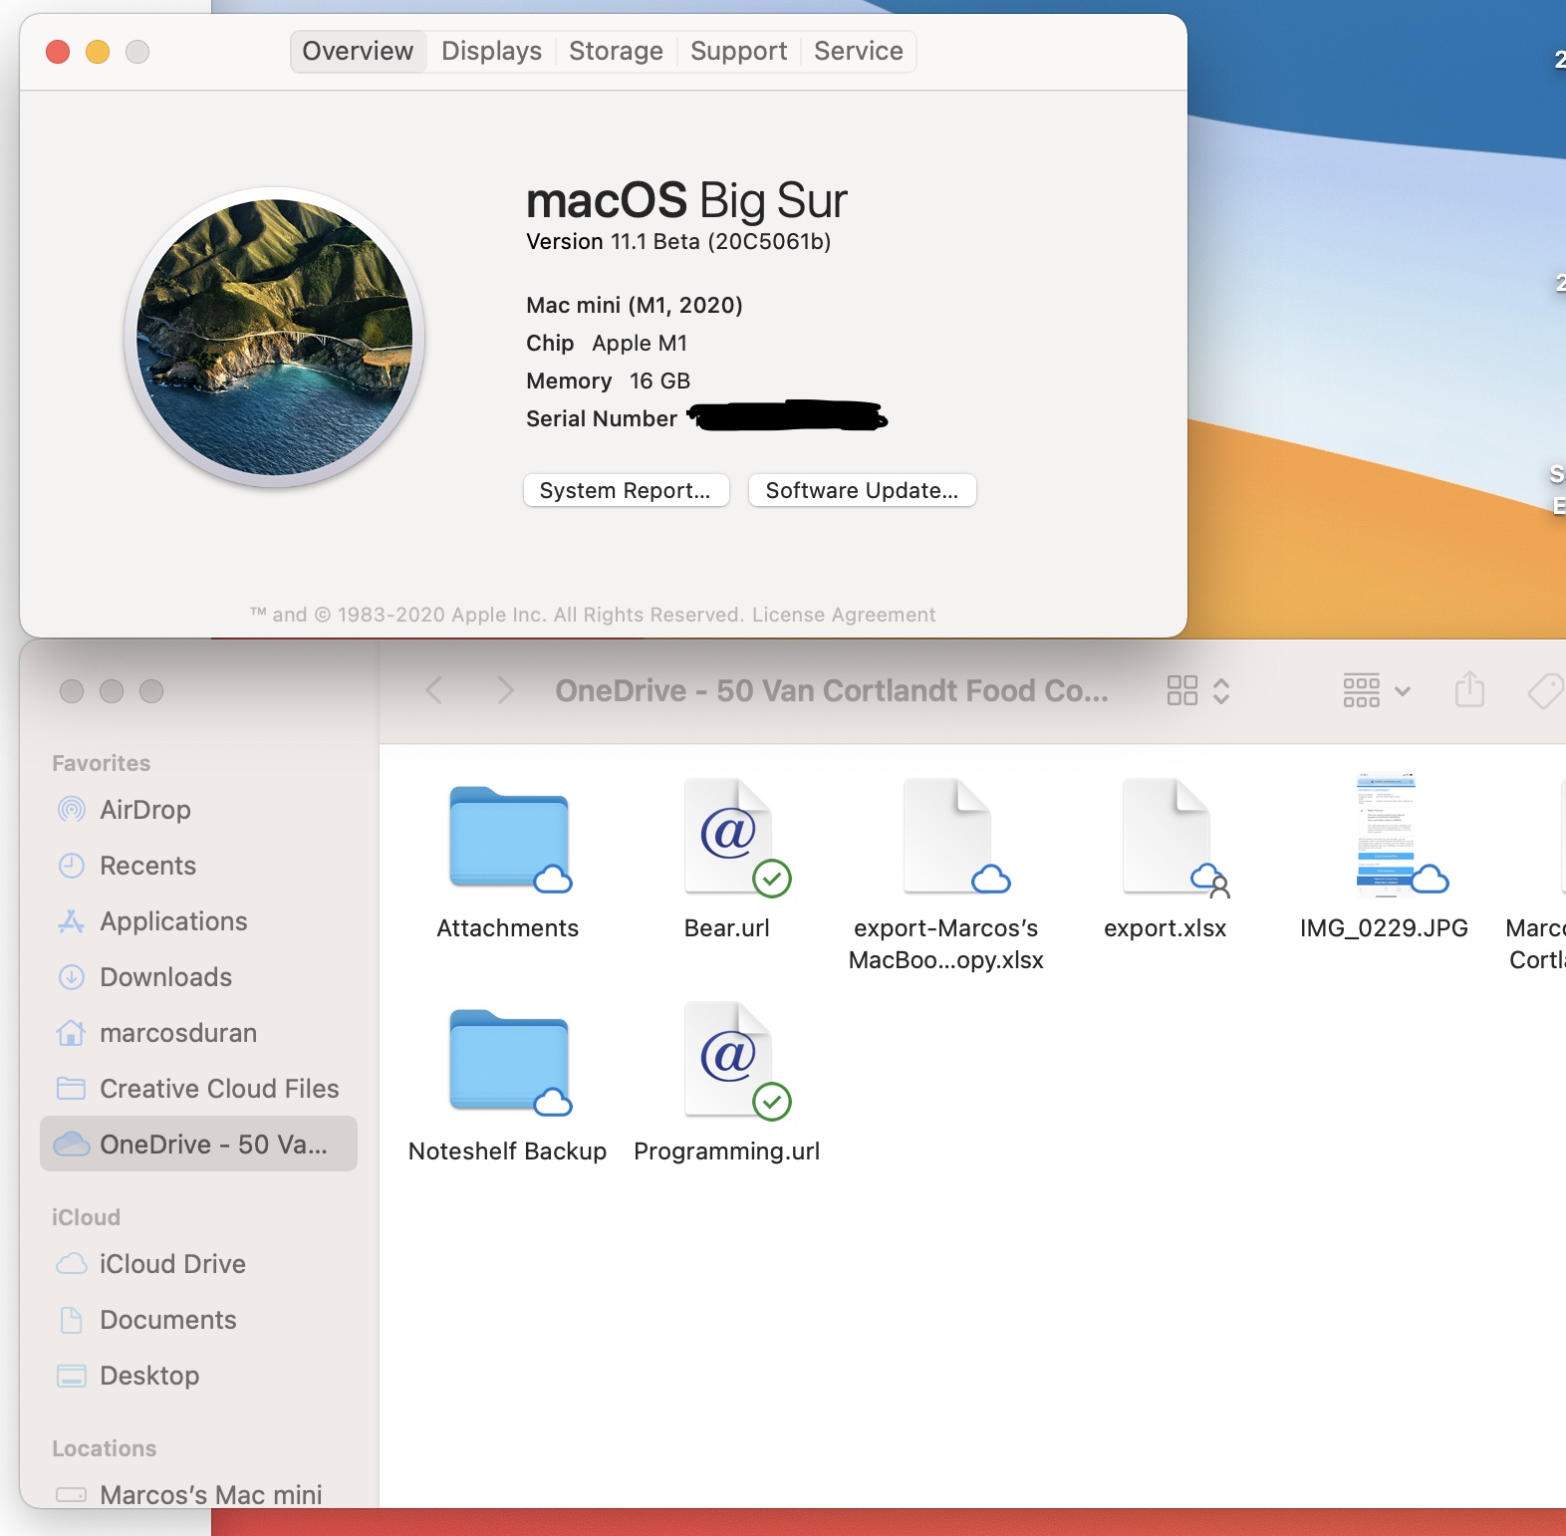Click the cloud badge on Noteshelf Backup
1566x1536 pixels.
[x=553, y=1103]
